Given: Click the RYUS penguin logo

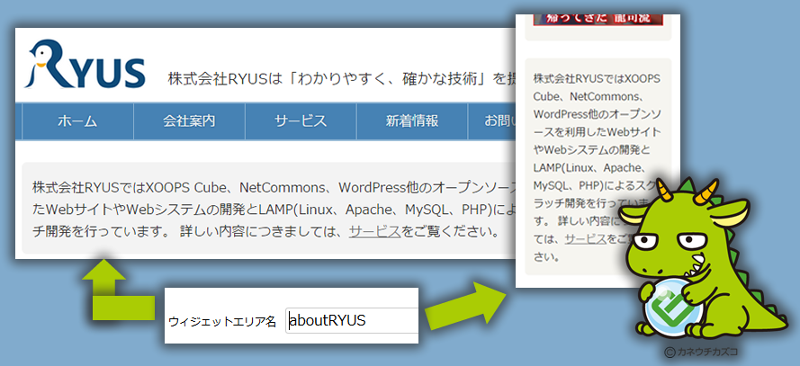Looking at the screenshot, I should pos(85,64).
